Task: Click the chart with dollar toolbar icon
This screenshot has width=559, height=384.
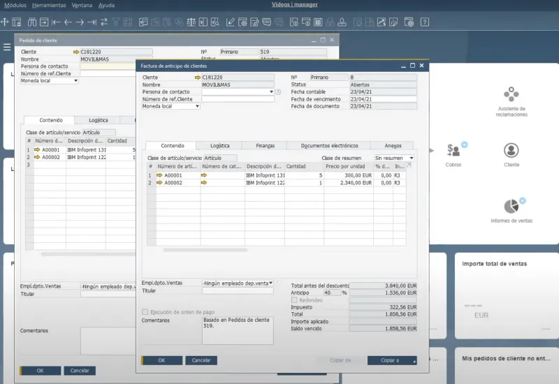Action: click(x=382, y=22)
